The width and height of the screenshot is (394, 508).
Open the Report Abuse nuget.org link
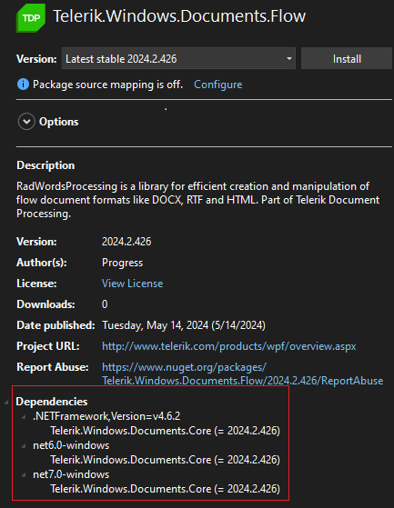pyautogui.click(x=243, y=374)
